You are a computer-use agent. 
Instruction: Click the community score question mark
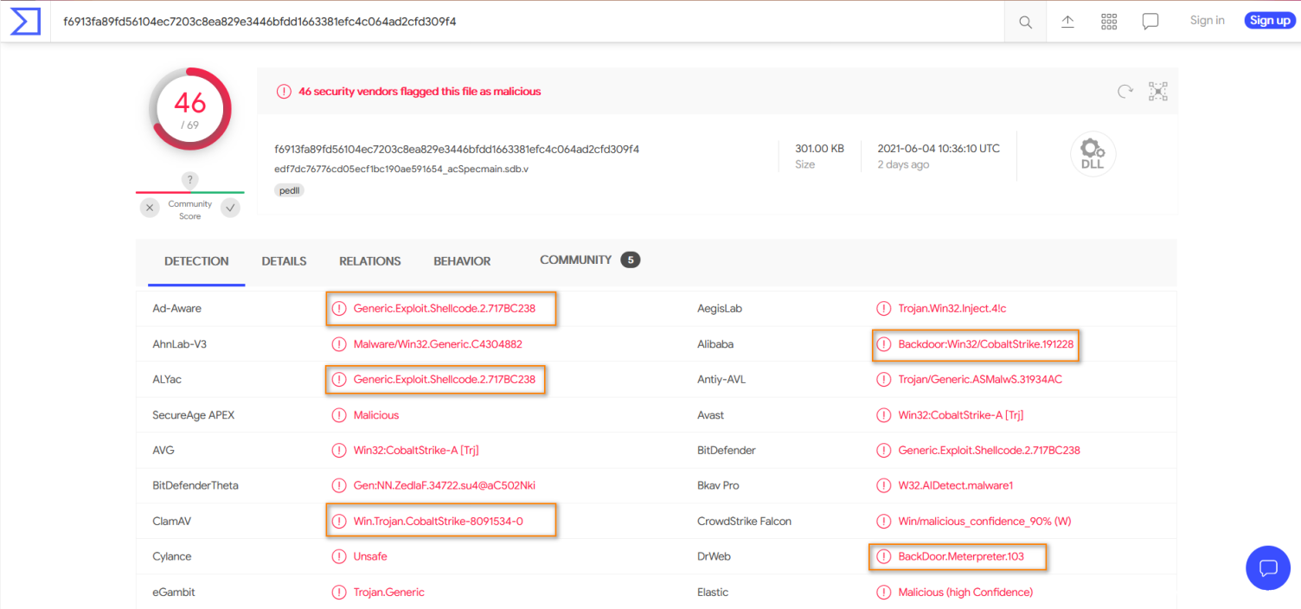(x=190, y=180)
